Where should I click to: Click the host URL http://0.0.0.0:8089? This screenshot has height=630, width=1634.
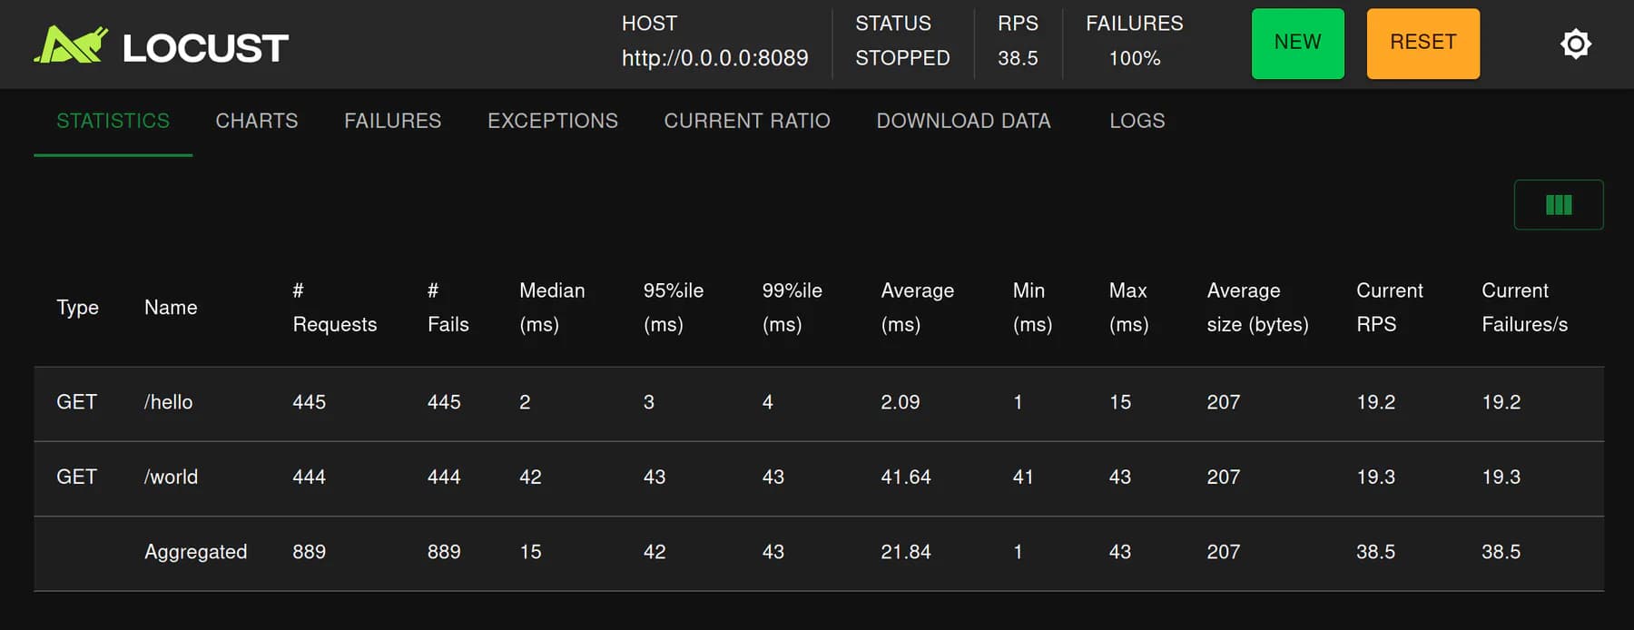714,58
